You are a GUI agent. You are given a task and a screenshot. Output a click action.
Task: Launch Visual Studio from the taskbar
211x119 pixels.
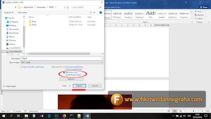click(42, 116)
